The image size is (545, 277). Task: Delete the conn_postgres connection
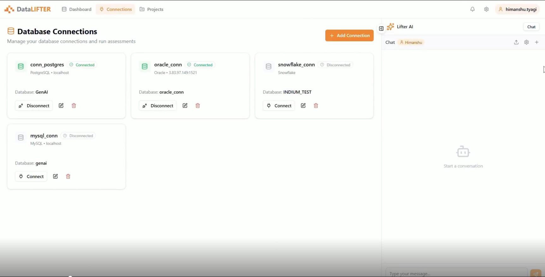pos(74,105)
